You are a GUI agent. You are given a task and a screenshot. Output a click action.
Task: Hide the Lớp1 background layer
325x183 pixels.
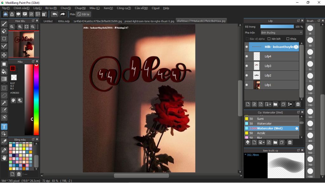pyautogui.click(x=247, y=85)
